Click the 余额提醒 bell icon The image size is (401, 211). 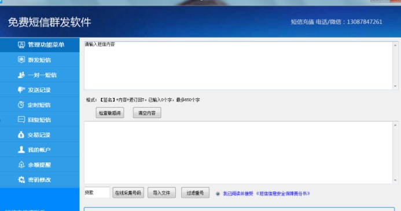click(x=21, y=165)
